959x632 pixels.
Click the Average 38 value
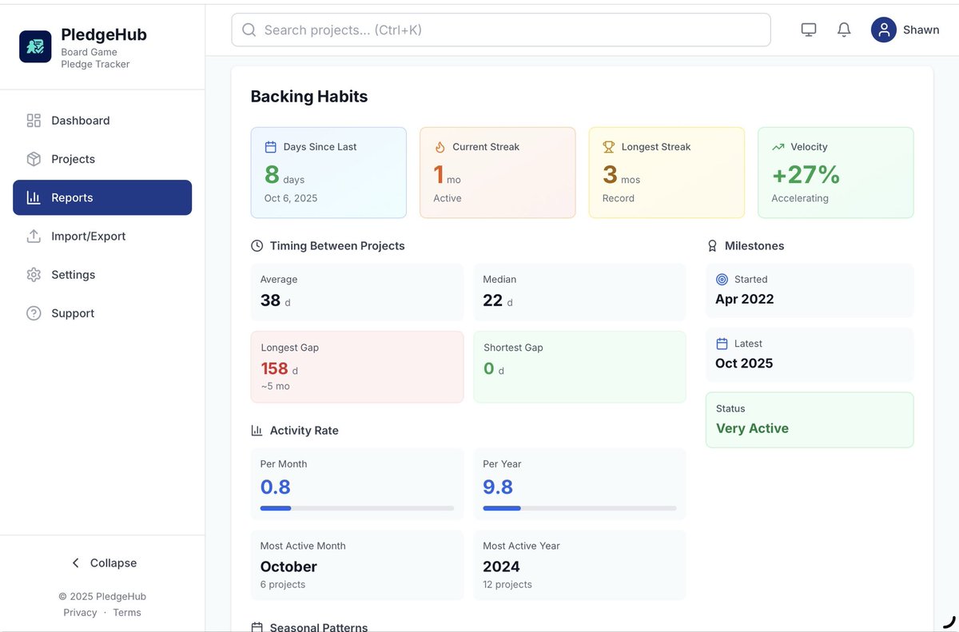coord(270,300)
